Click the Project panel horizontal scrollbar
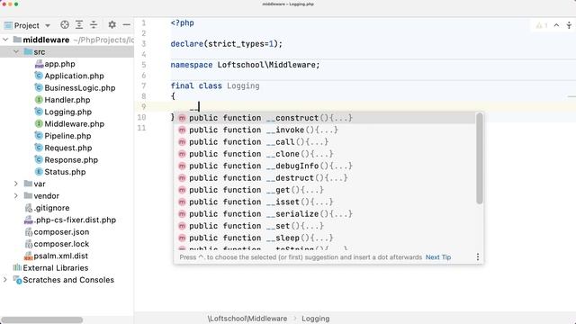The height and width of the screenshot is (324, 576). (x=42, y=320)
